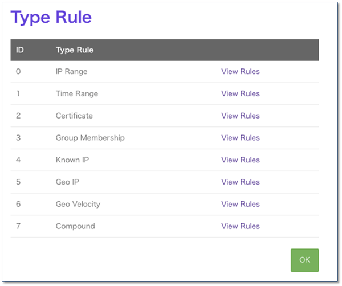This screenshot has height=286, width=342.
Task: Select the Geo IP row label
Action: click(67, 182)
